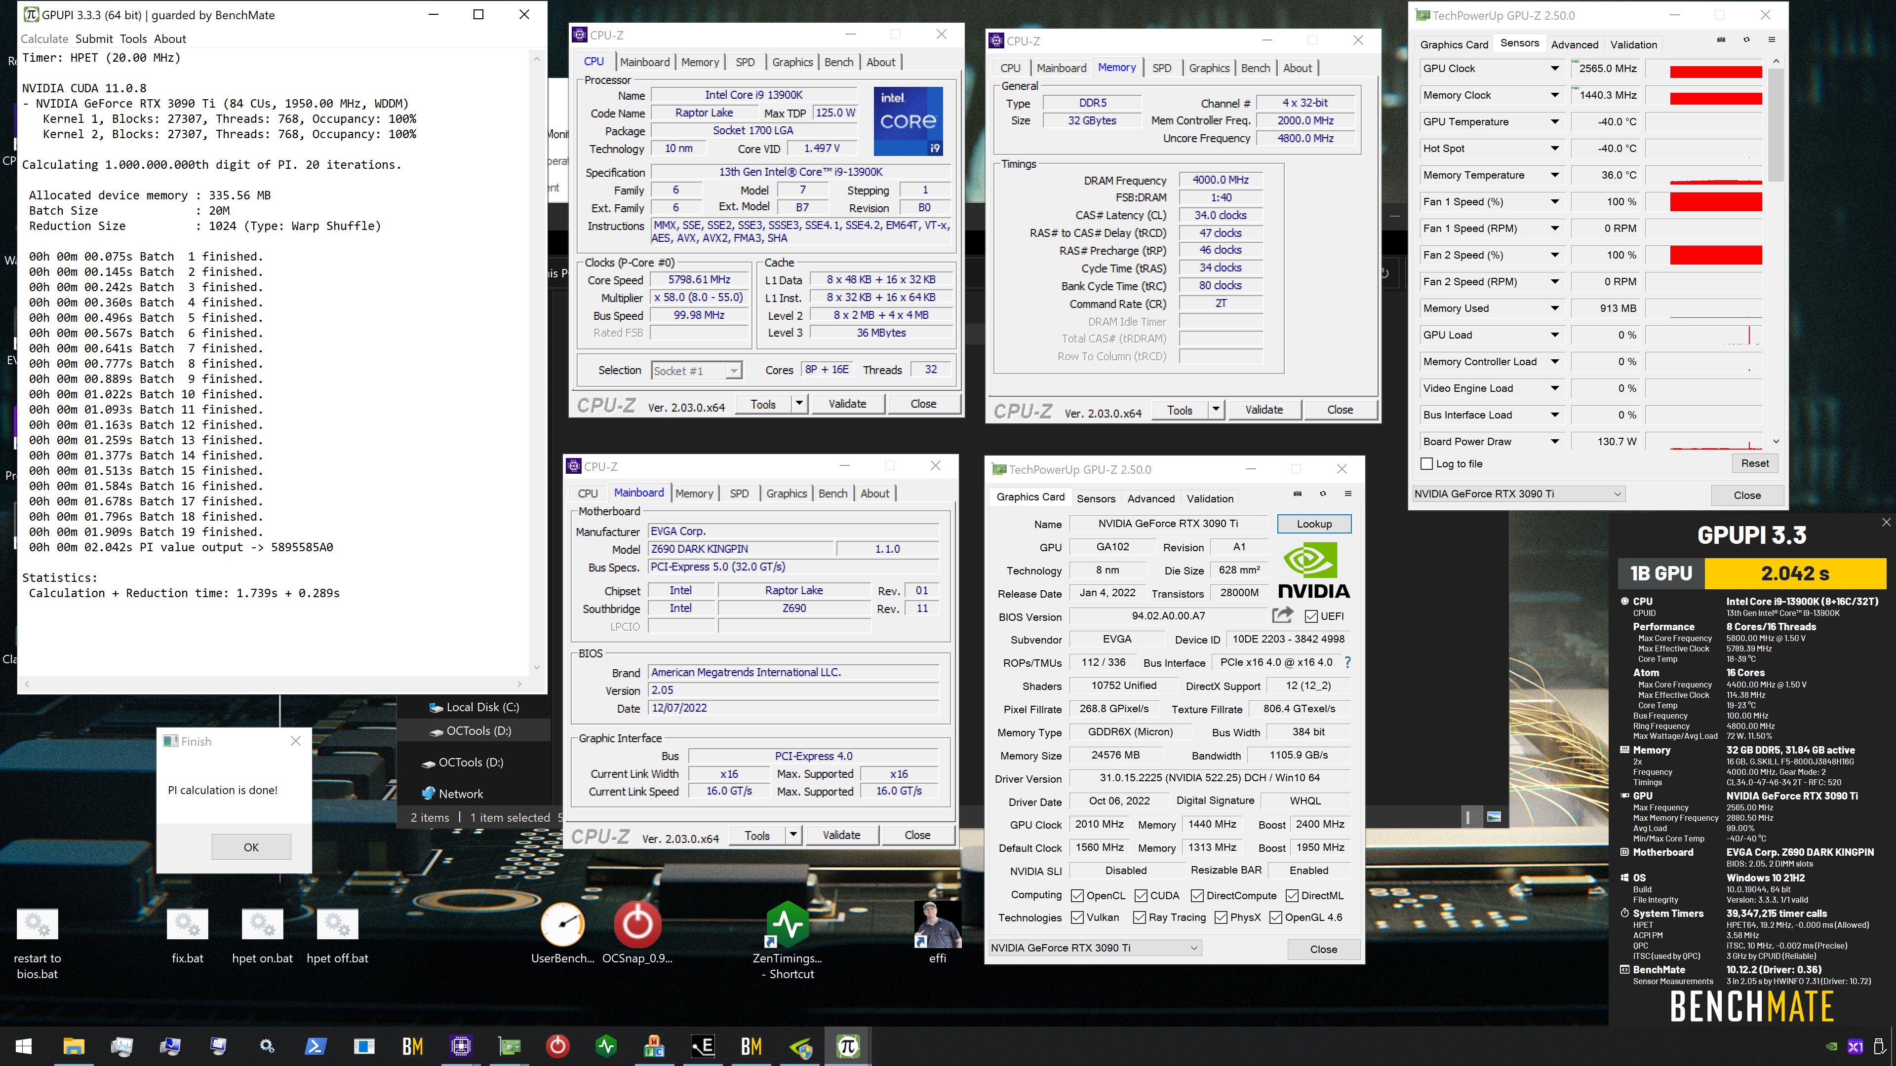Open File Explorer from the taskbar

tap(74, 1045)
